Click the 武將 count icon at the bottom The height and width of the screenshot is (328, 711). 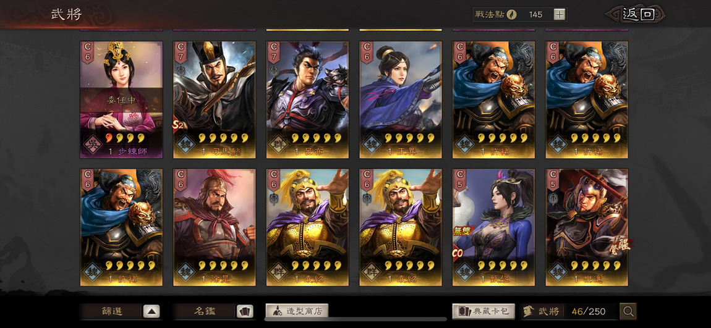click(528, 311)
